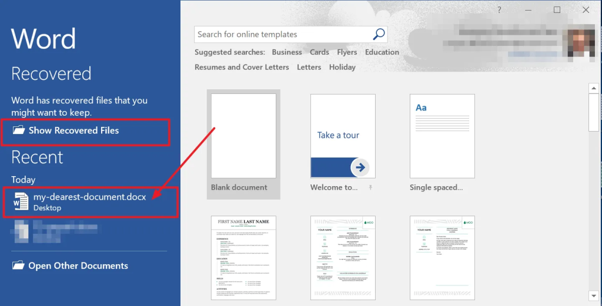
Task: Open my-dearest-document.docx from the Recent list
Action: pyautogui.click(x=91, y=202)
